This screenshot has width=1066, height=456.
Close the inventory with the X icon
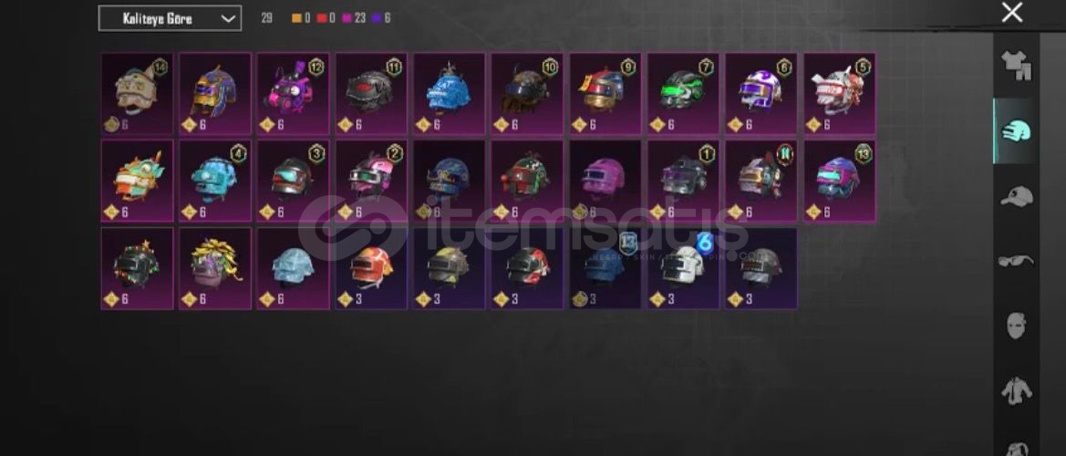[1011, 12]
